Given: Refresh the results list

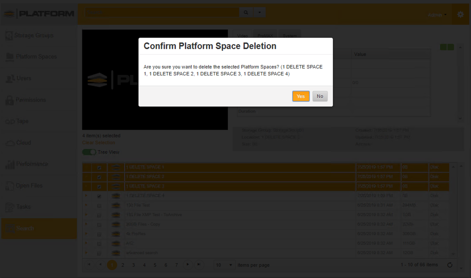Looking at the screenshot, I should point(450,265).
